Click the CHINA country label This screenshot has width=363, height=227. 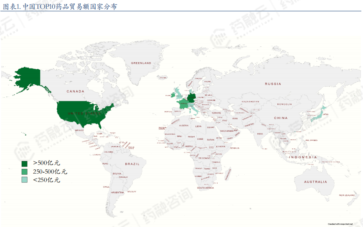(x=281, y=118)
